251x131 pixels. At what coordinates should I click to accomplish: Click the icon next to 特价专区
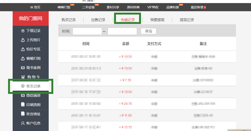(x=23, y=49)
